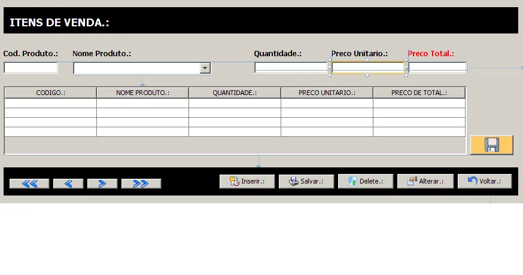523x275 pixels.
Task: Click the Inserir.: button
Action: 247,181
